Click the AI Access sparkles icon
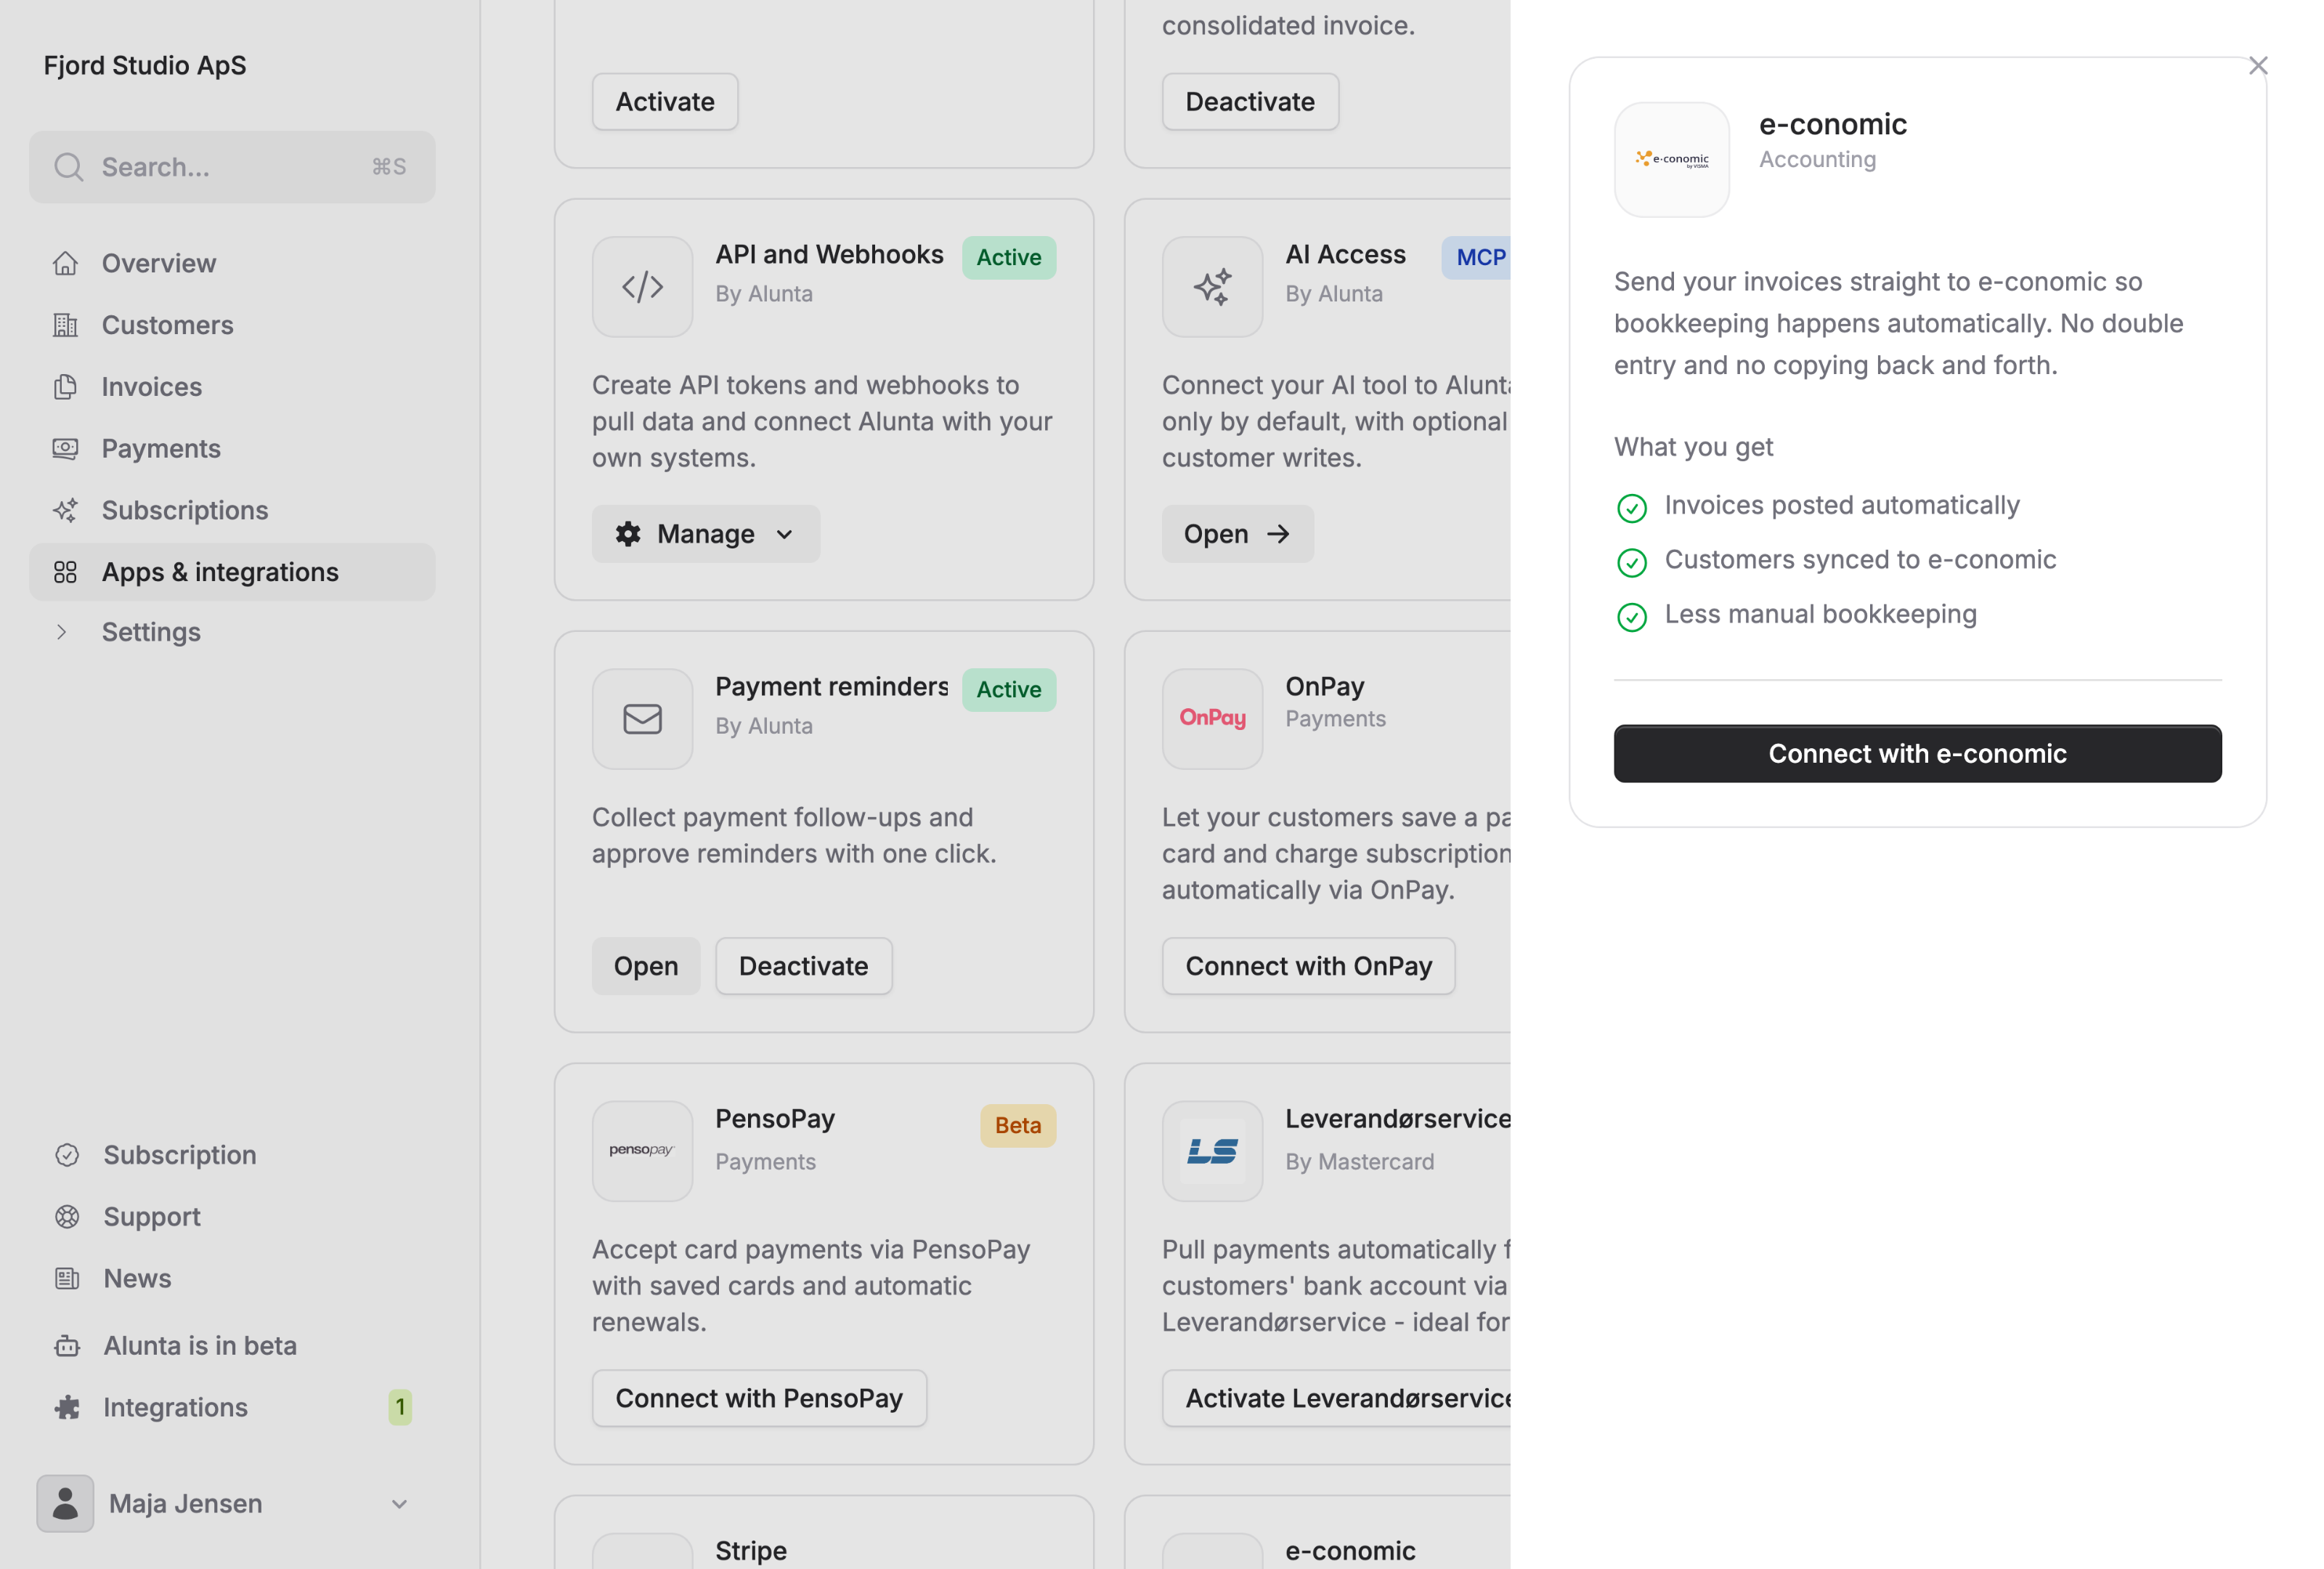The image size is (2324, 1569). pyautogui.click(x=1212, y=287)
